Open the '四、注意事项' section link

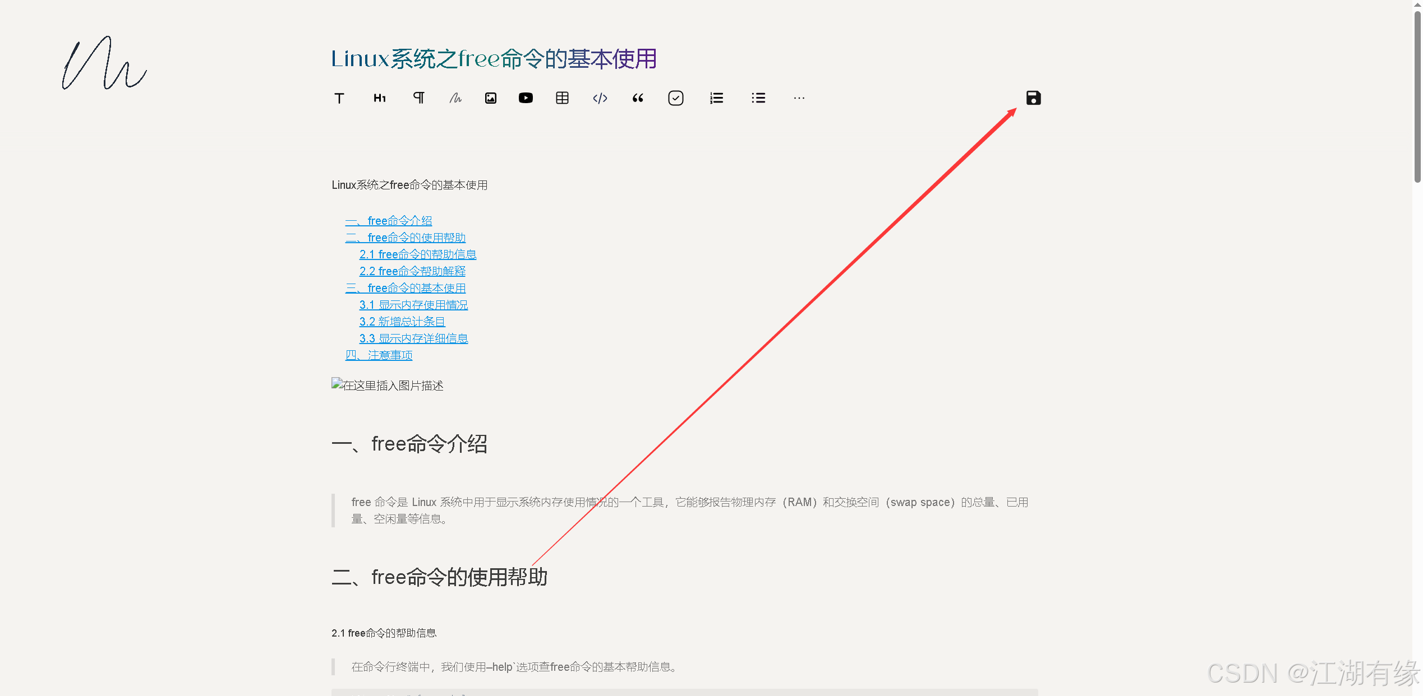tap(379, 355)
